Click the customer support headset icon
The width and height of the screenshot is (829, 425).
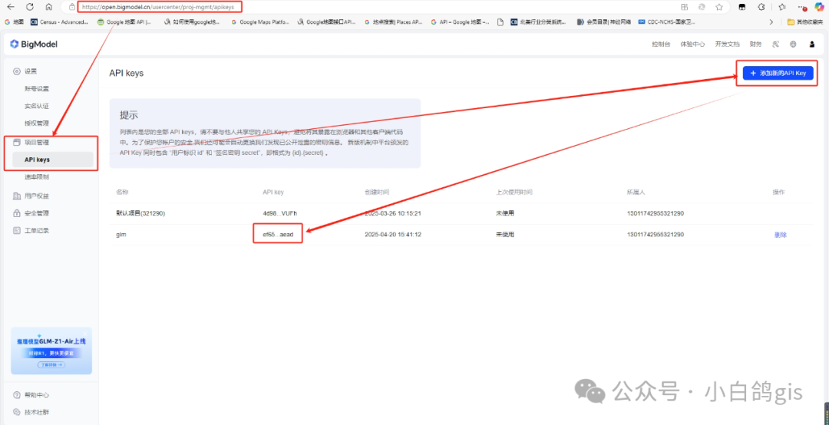point(775,44)
